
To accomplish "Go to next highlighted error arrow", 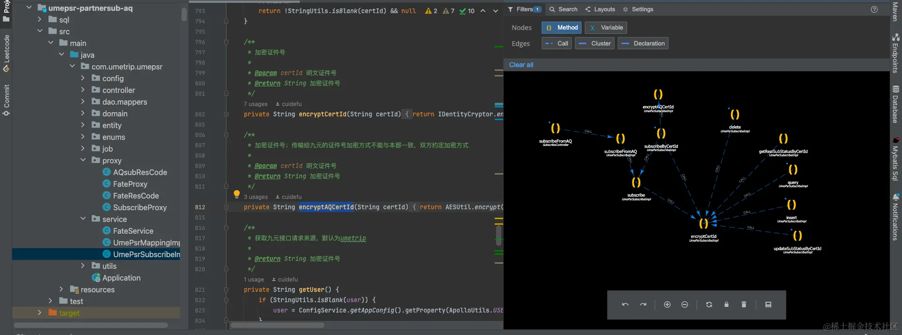I will (495, 11).
